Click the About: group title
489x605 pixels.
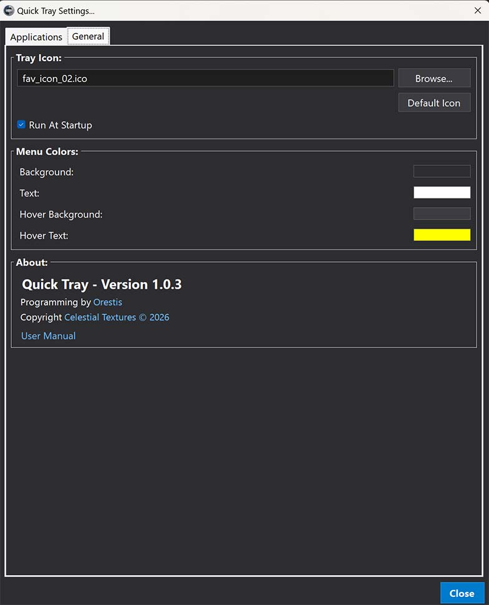point(32,263)
